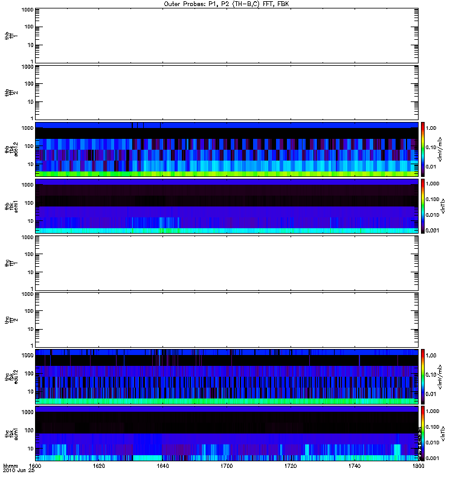Click the empty thc fff 2 plot panel
The height and width of the screenshot is (483, 453).
[226, 320]
